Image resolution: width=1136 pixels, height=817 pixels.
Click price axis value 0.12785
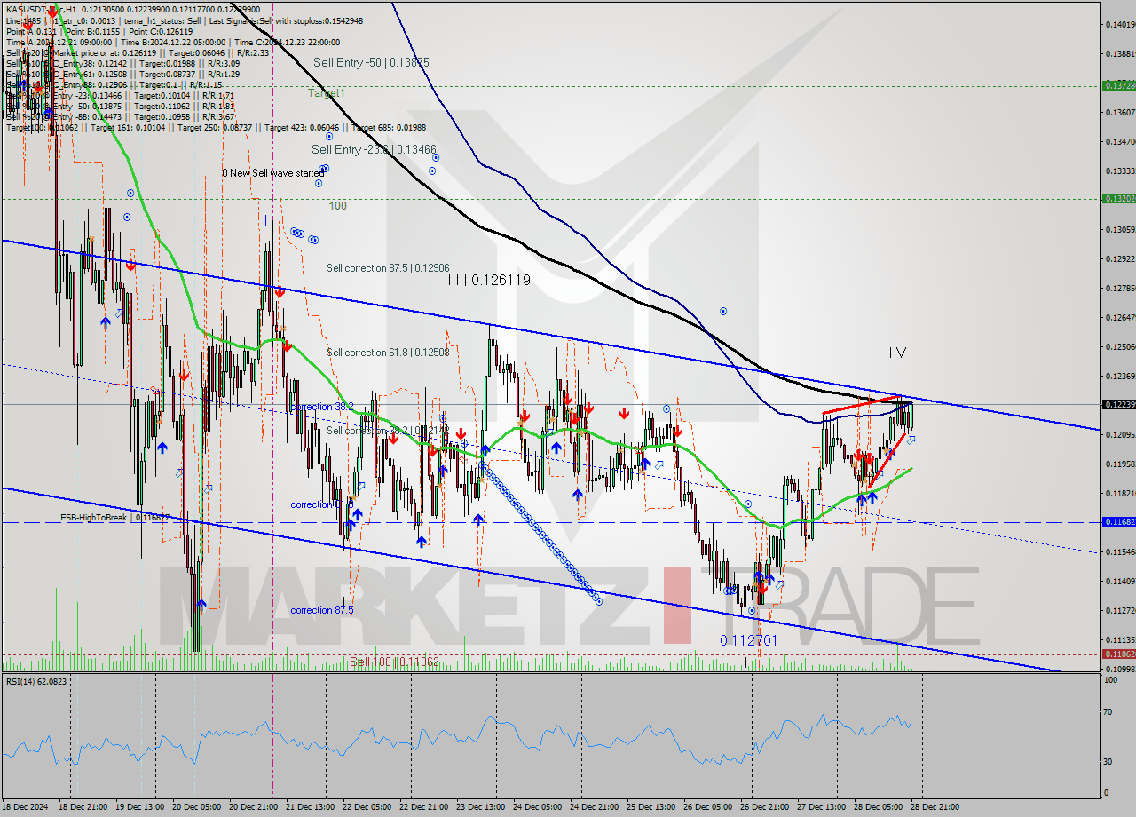[x=1119, y=289]
